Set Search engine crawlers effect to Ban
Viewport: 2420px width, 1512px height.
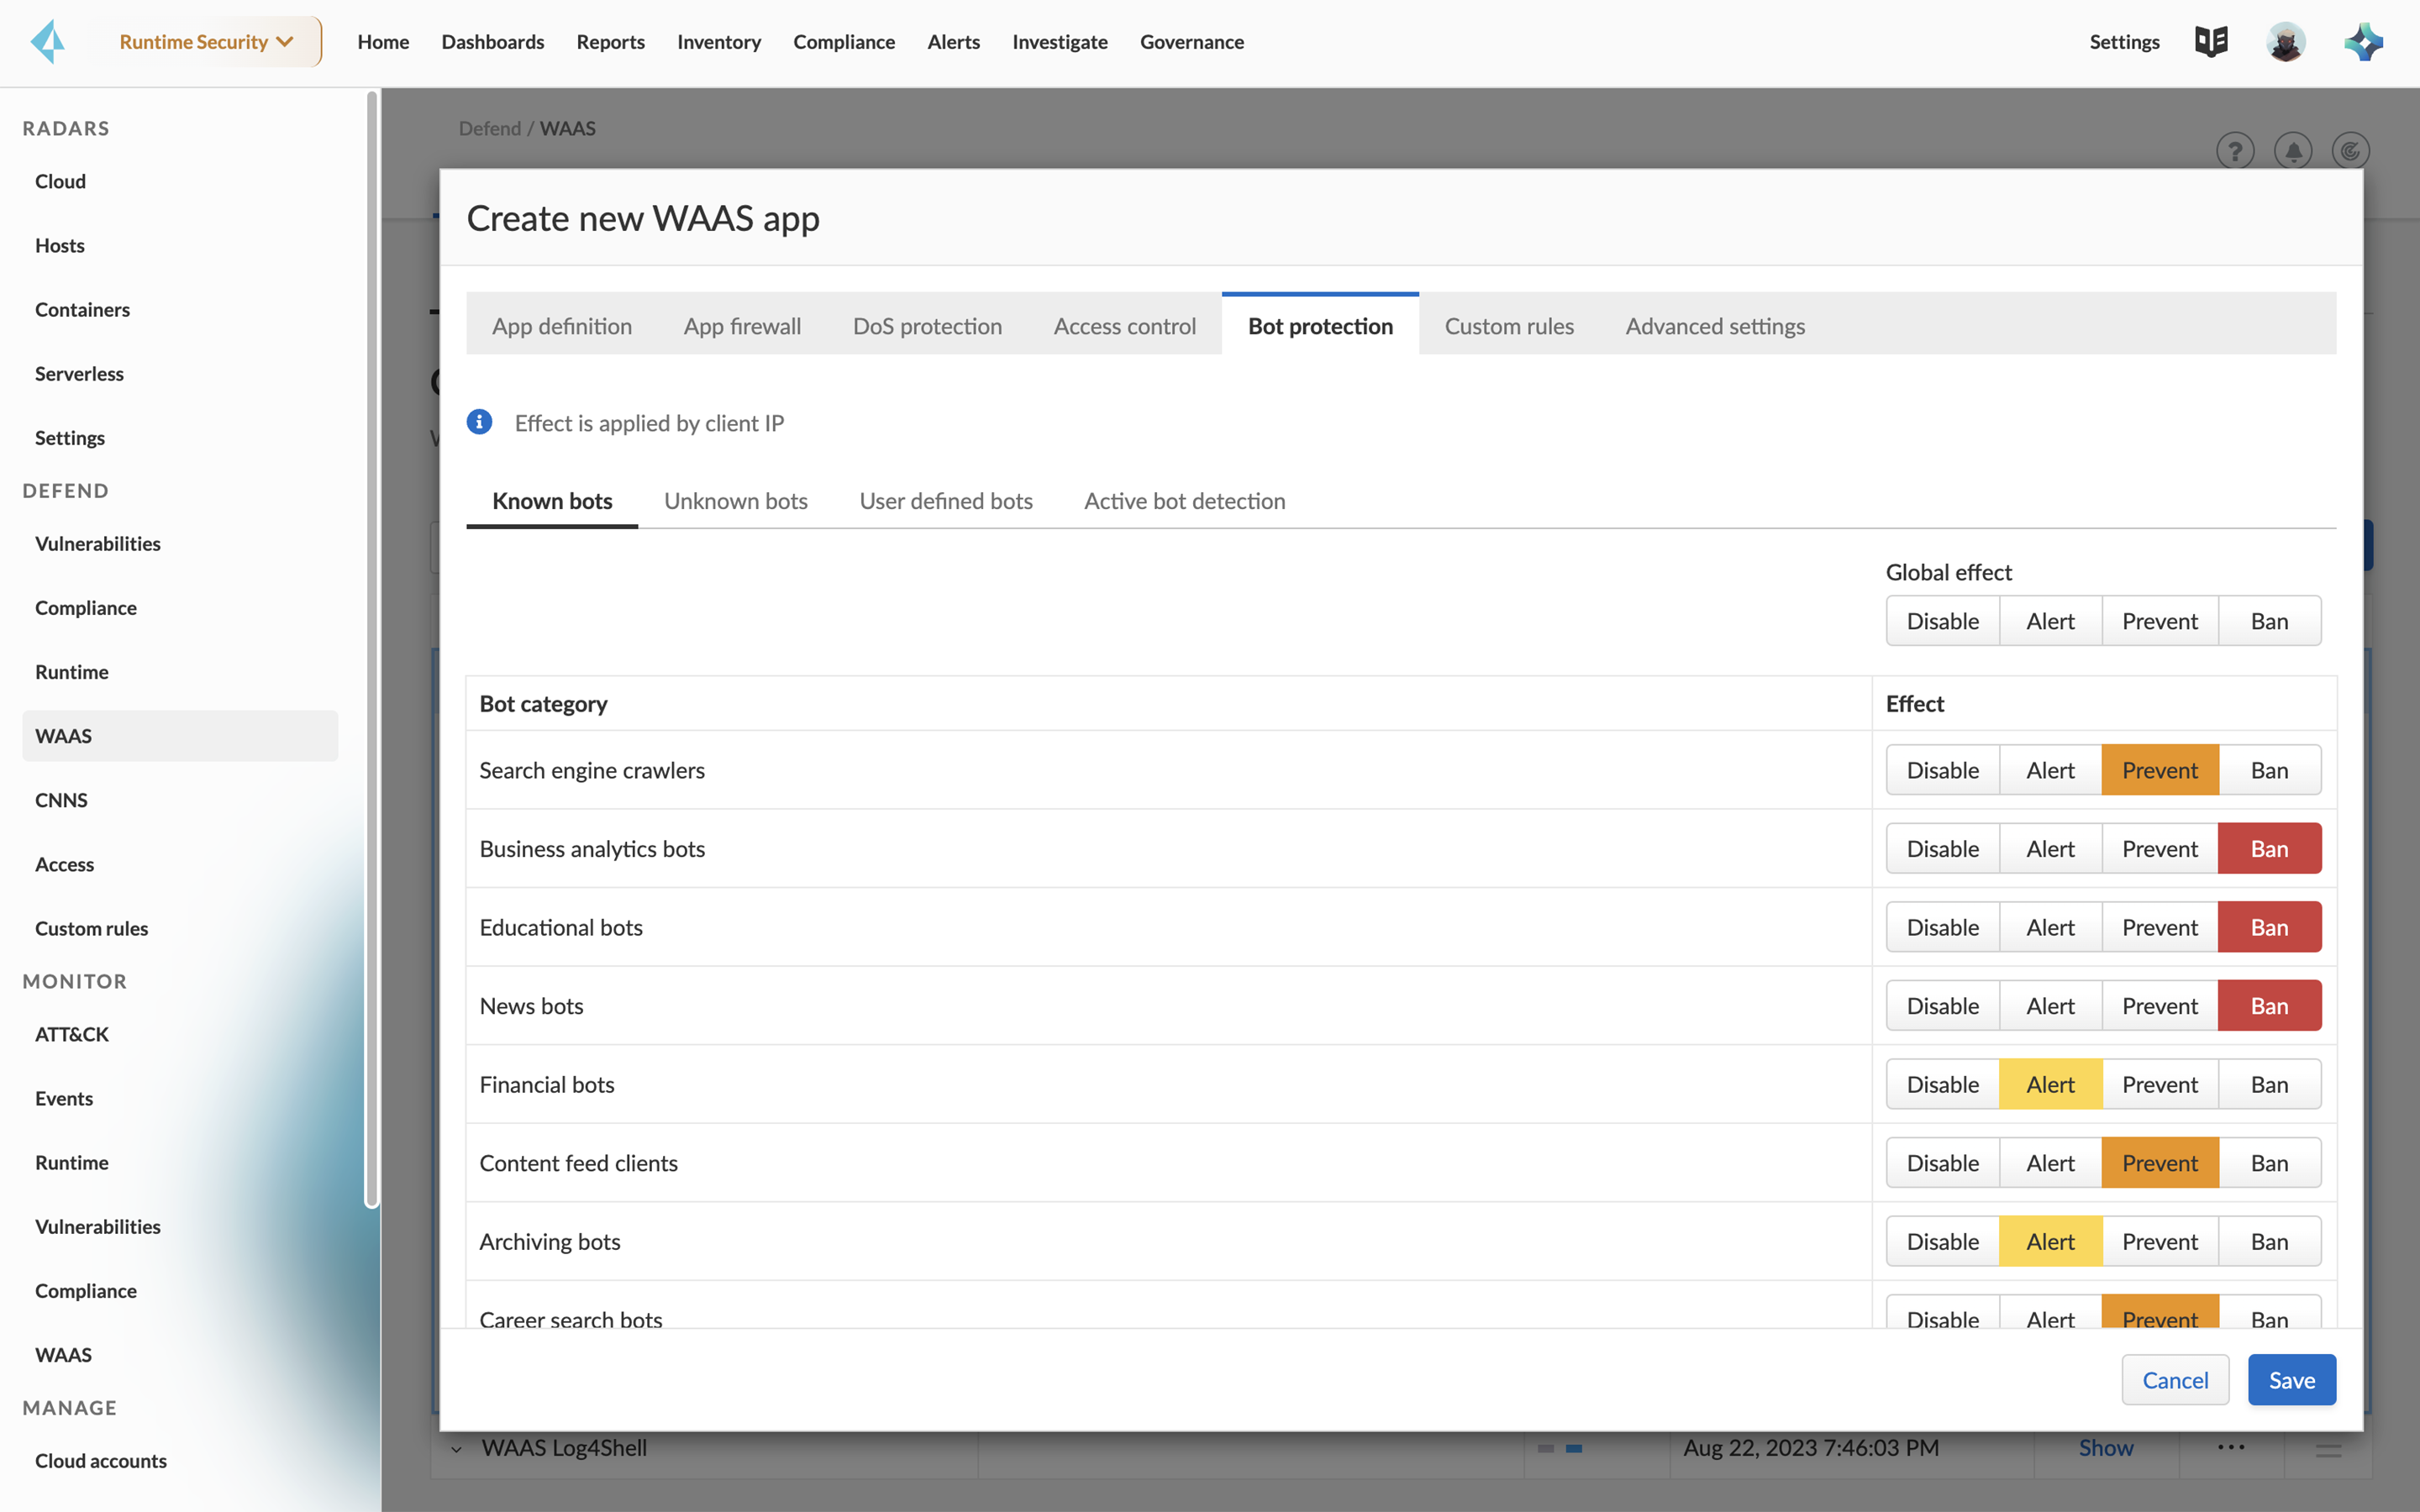pos(2269,770)
